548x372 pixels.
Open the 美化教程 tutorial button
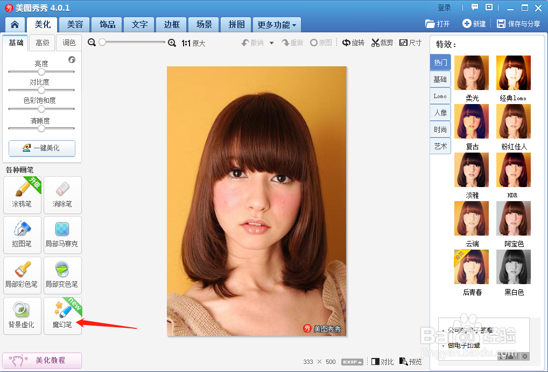point(42,360)
